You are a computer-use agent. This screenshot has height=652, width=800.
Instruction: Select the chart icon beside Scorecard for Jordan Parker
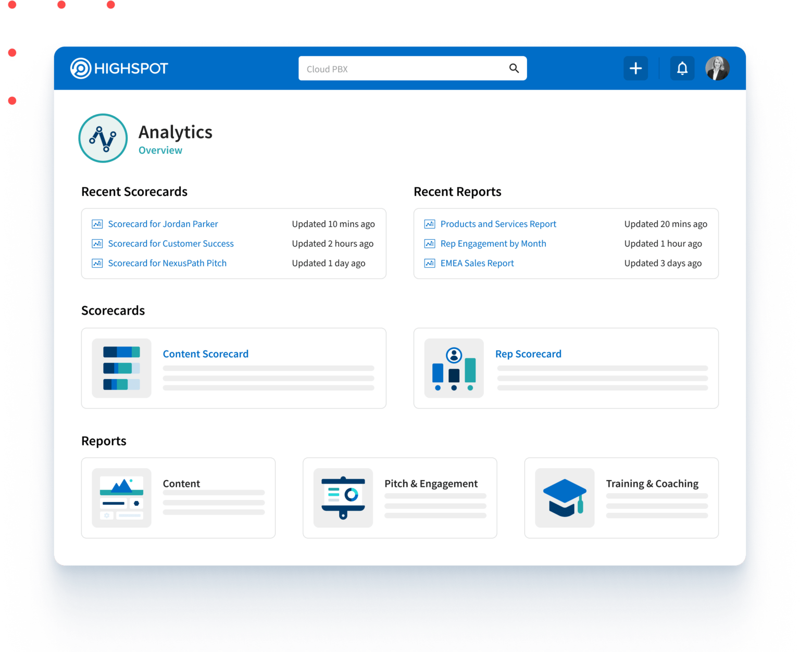pos(97,224)
